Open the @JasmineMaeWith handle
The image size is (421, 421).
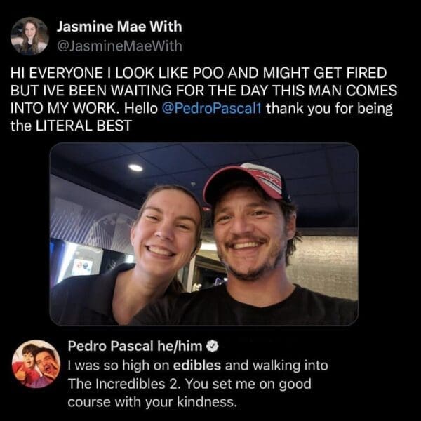(119, 46)
